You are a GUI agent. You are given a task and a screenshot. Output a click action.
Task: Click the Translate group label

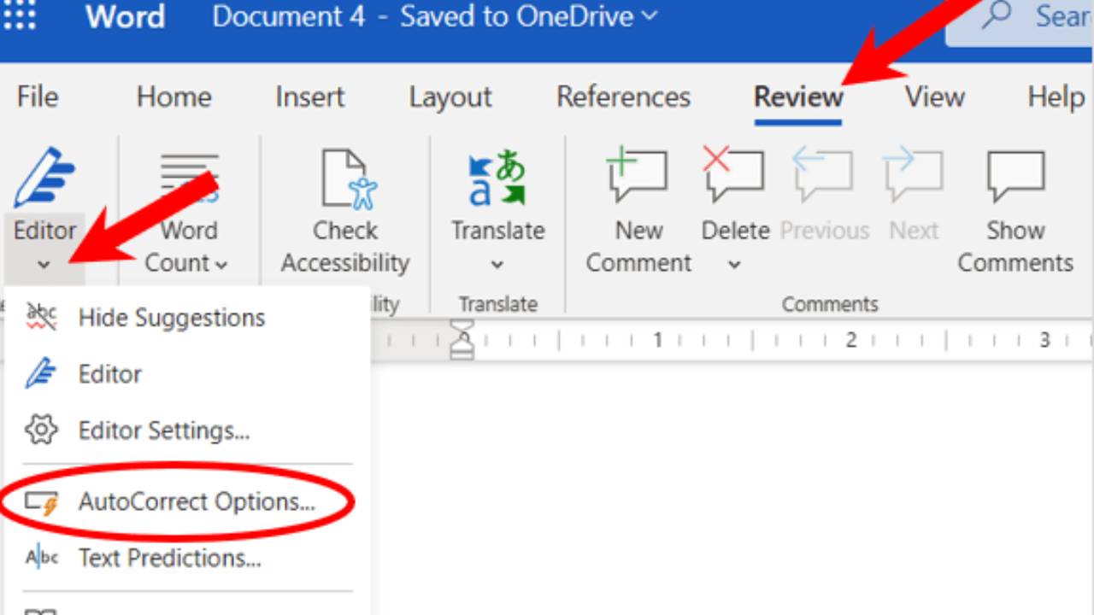497,304
